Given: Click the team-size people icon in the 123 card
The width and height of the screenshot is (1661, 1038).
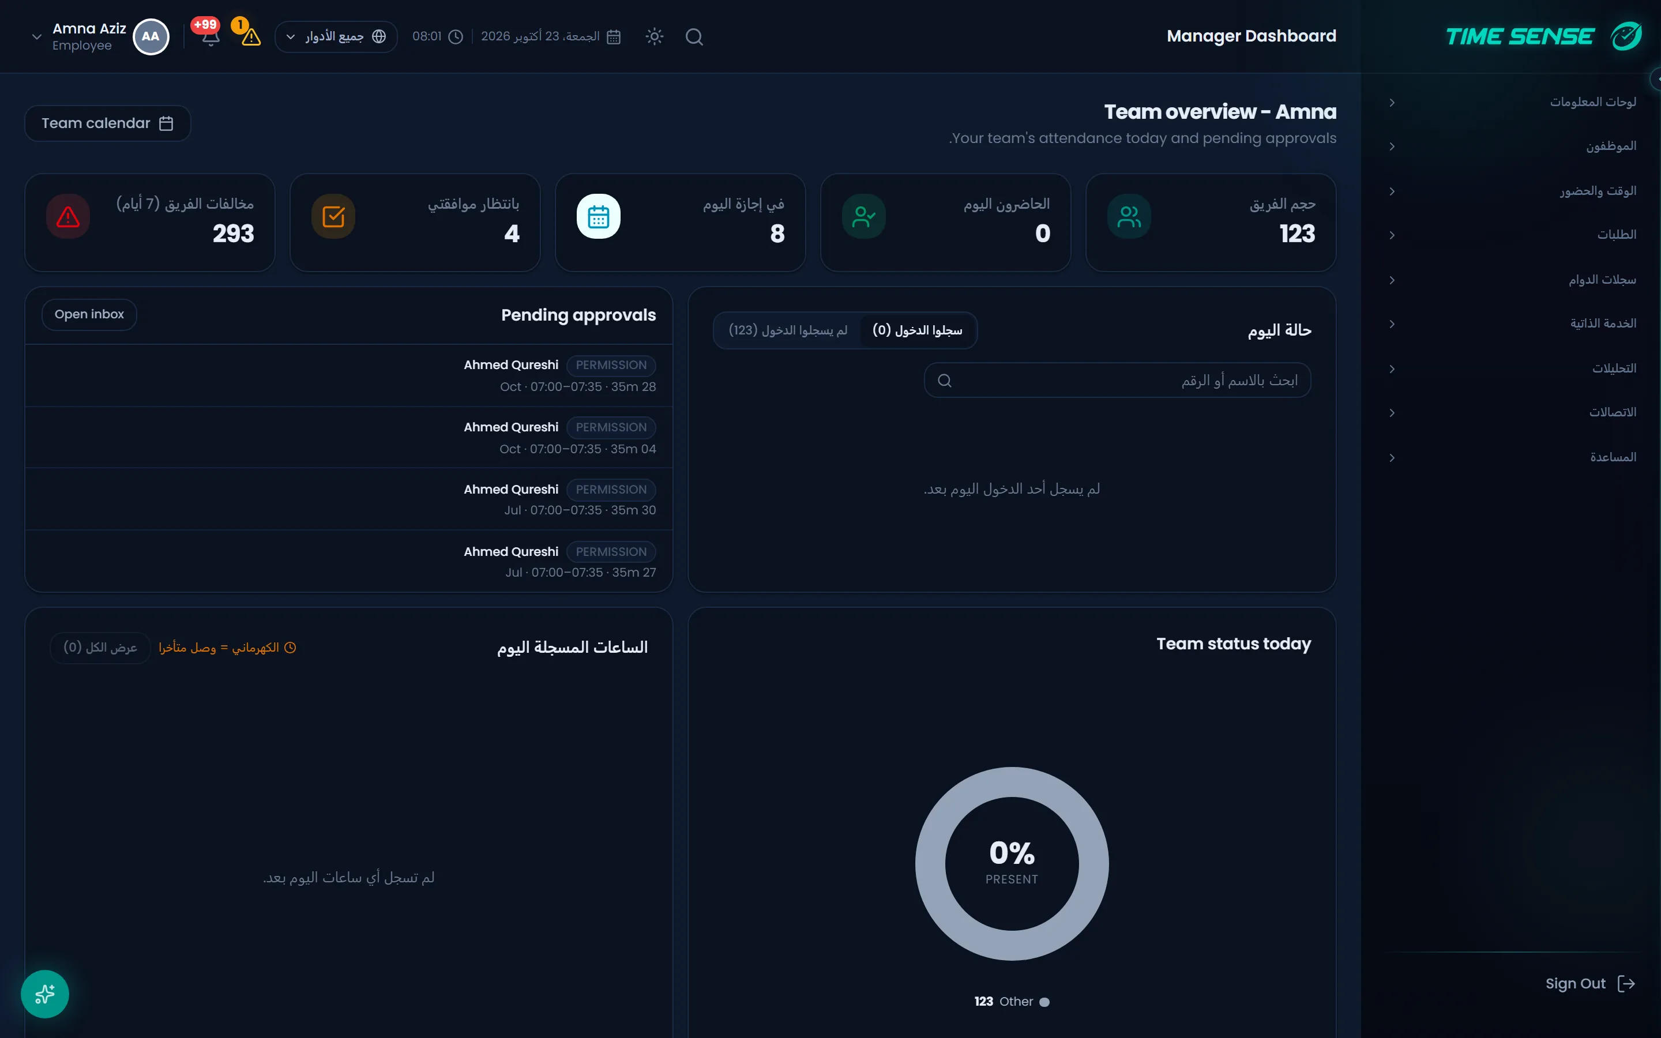Looking at the screenshot, I should [x=1129, y=217].
